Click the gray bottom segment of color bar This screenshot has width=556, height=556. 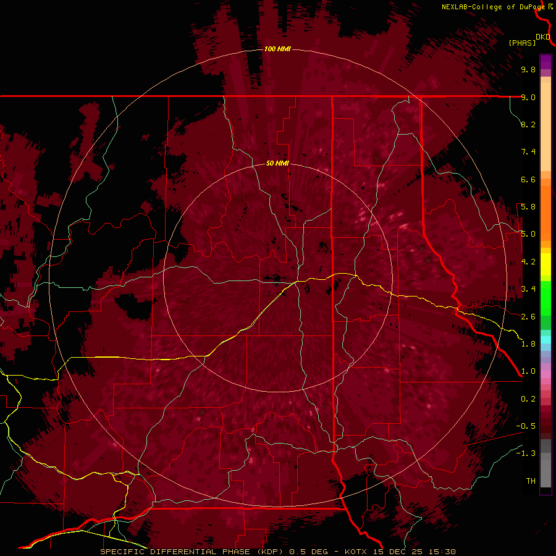click(545, 471)
